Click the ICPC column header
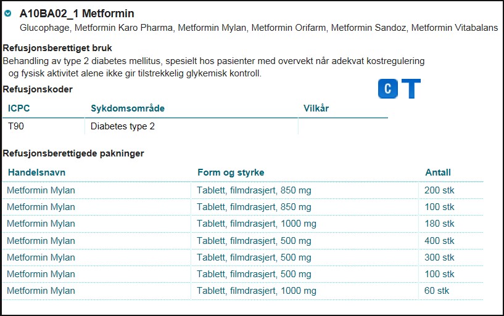This screenshot has height=316, width=504. click(19, 108)
